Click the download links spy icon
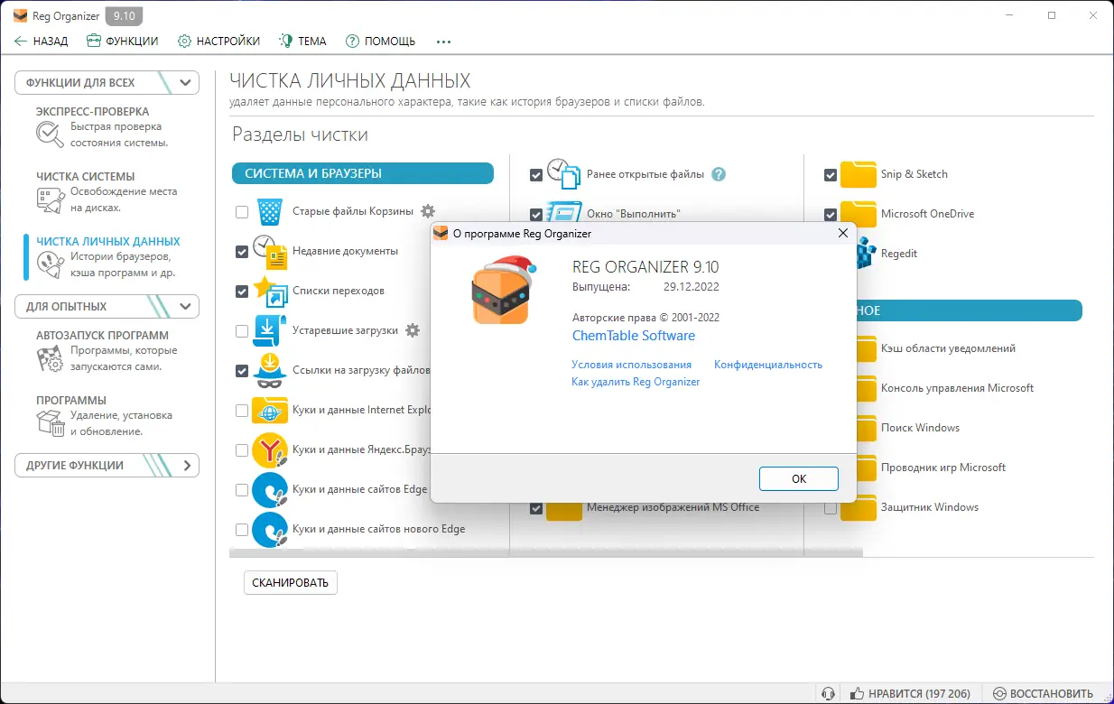 click(270, 371)
